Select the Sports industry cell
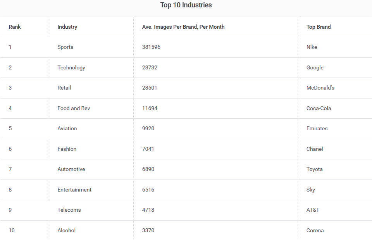372x240 pixels. (65, 47)
